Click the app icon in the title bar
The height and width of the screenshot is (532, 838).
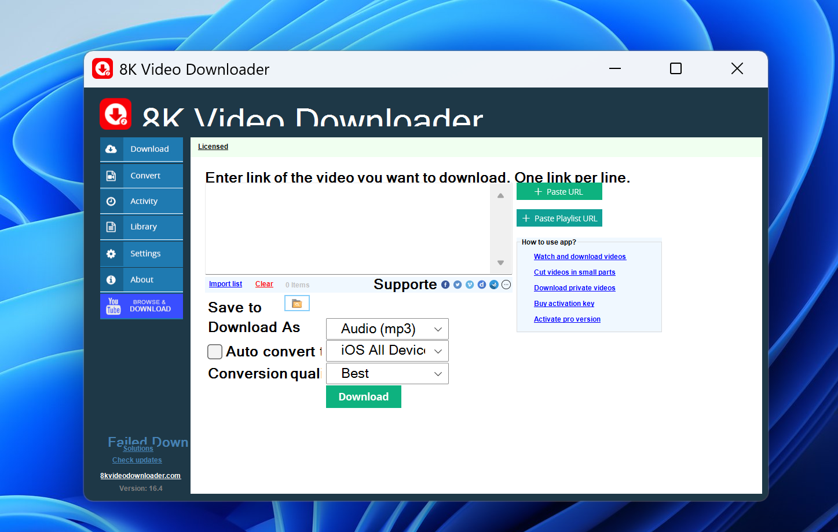[103, 68]
